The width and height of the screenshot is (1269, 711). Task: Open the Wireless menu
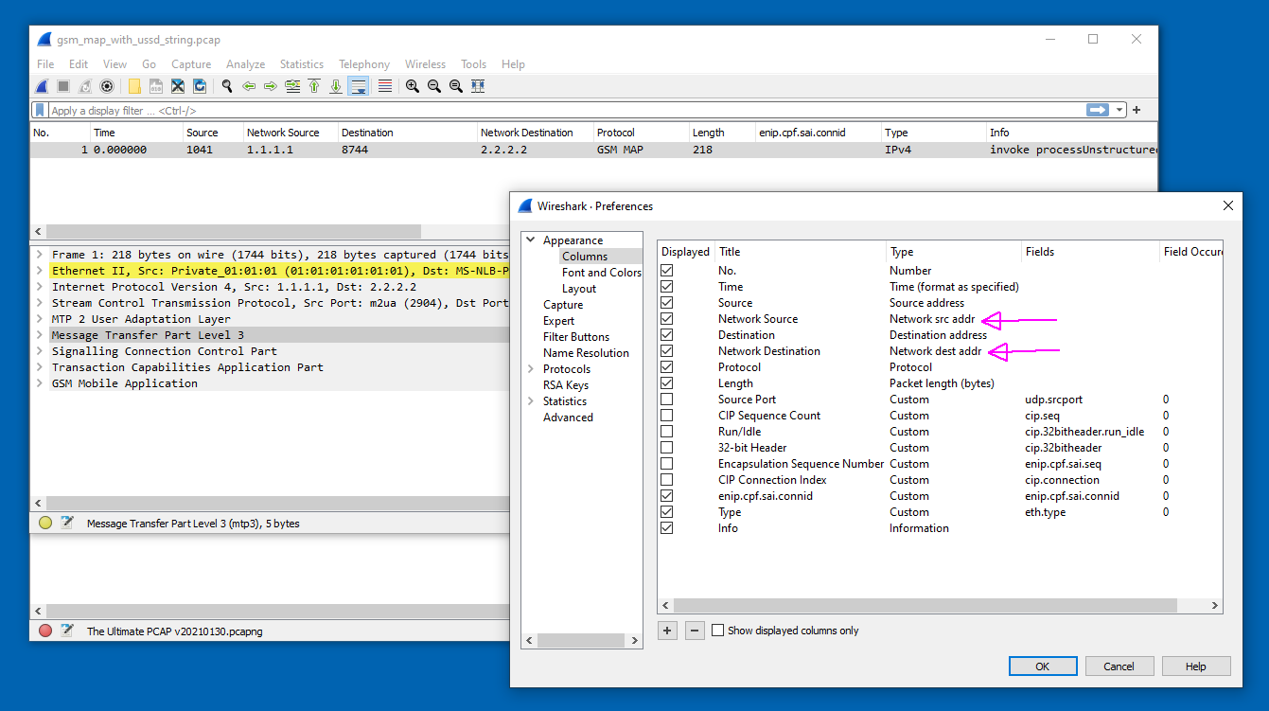pyautogui.click(x=425, y=64)
